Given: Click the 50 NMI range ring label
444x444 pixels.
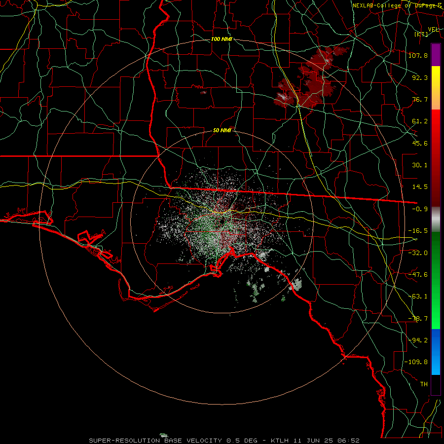Looking at the screenshot, I should (x=222, y=130).
